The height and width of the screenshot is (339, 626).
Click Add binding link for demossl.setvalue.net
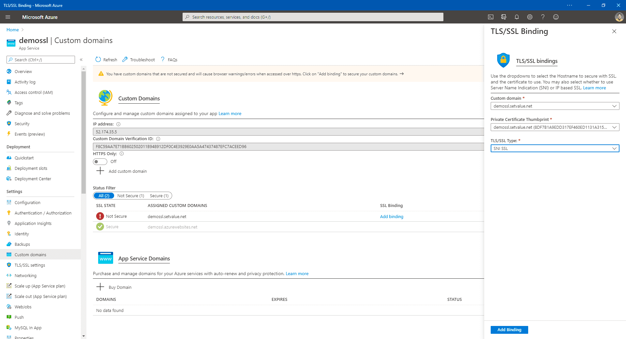tap(392, 216)
